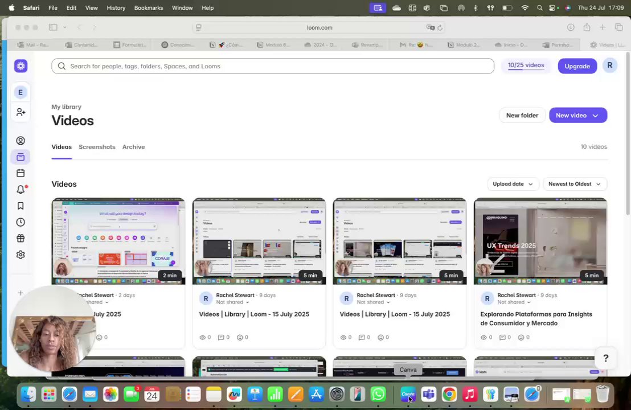631x410 pixels.
Task: Open Spotlight search in menu bar
Action: [x=540, y=7]
